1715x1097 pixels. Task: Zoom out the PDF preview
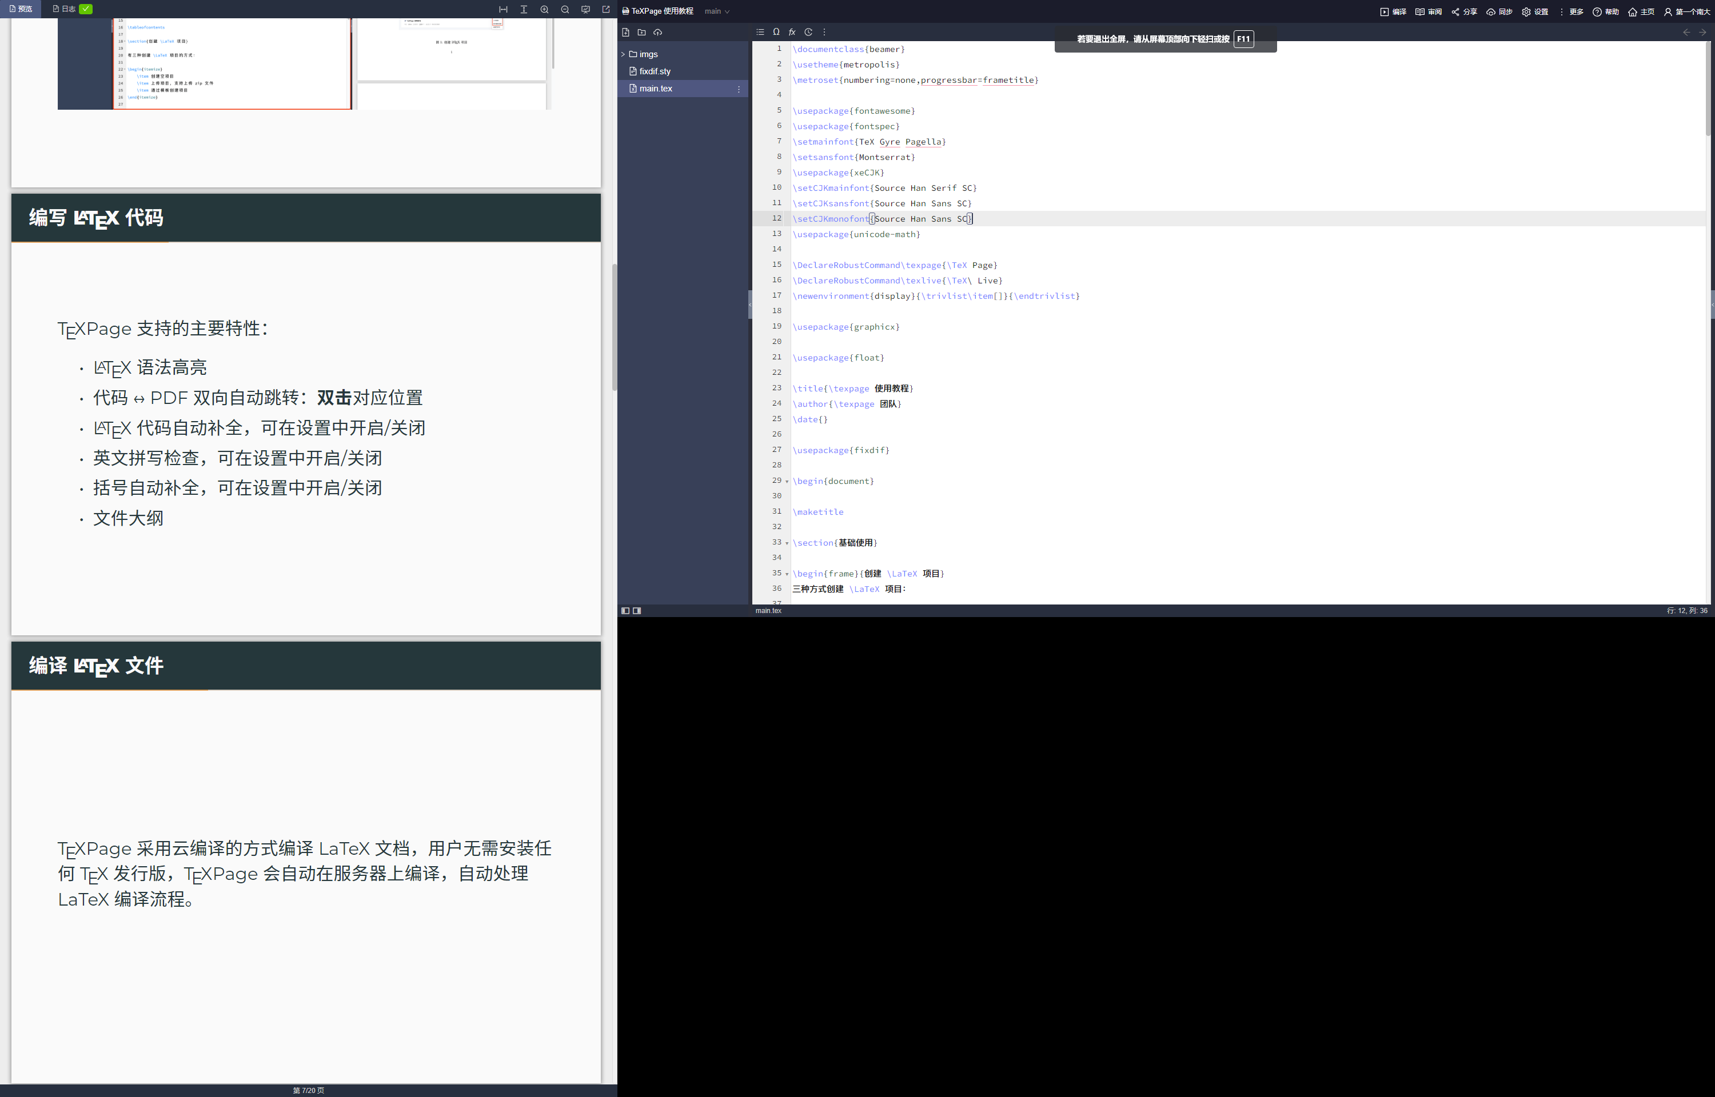(x=565, y=9)
